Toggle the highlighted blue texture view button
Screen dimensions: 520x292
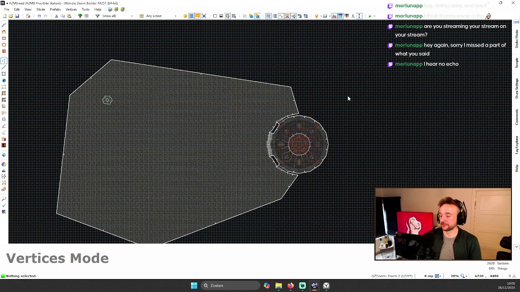340,16
